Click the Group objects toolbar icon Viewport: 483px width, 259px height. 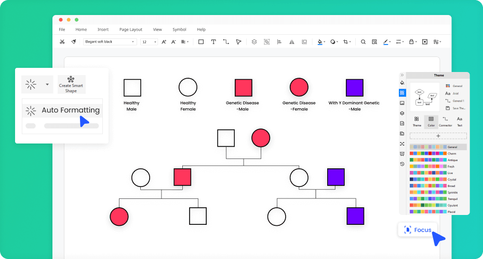tap(267, 42)
